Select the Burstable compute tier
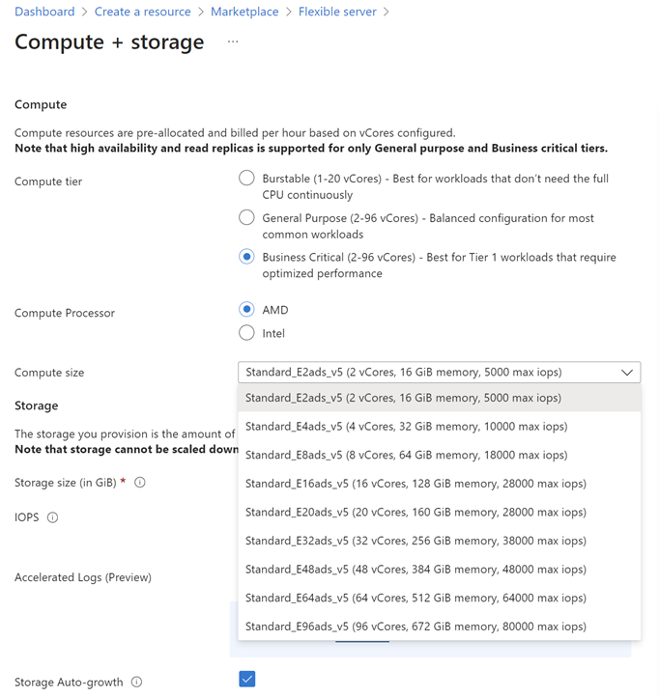 tap(247, 179)
